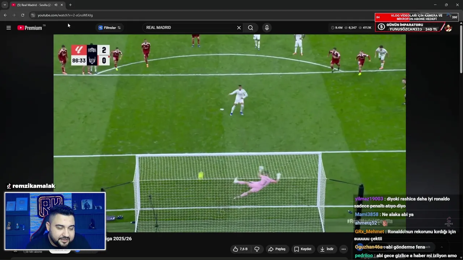Share the video via Paylaş
Viewport: 463px width, 260px height.
pos(277,249)
